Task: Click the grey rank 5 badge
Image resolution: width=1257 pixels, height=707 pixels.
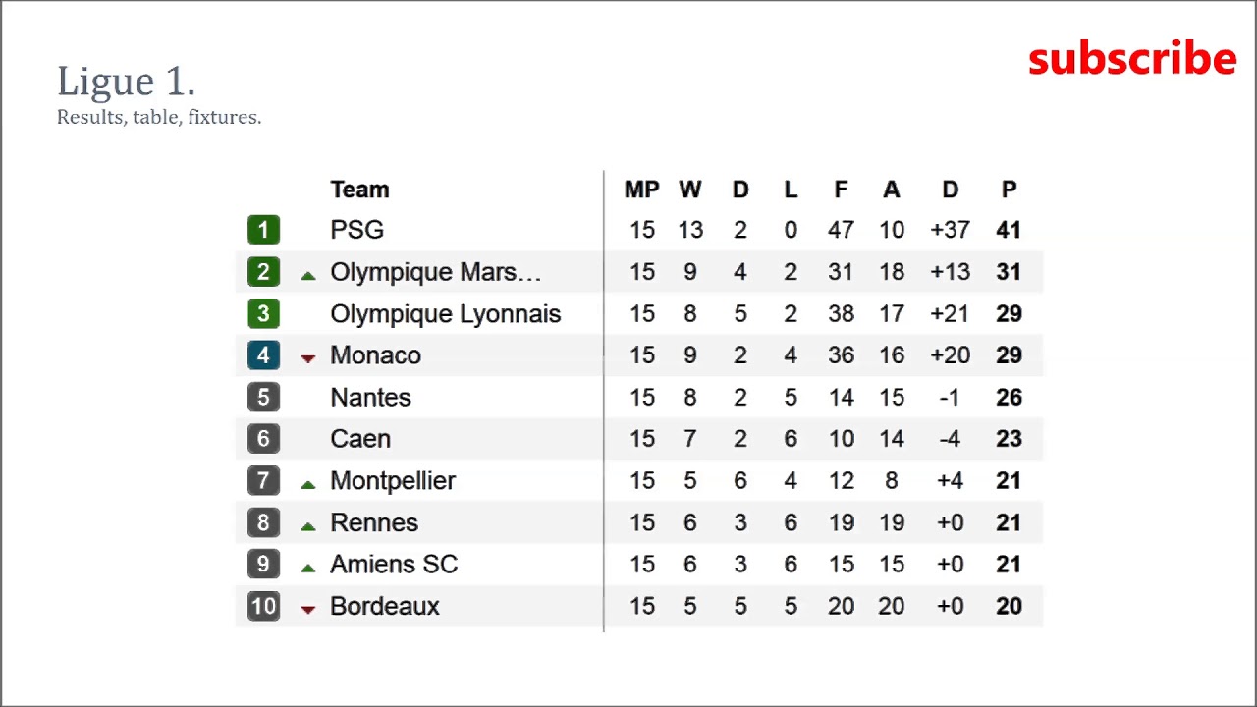Action: pos(263,398)
